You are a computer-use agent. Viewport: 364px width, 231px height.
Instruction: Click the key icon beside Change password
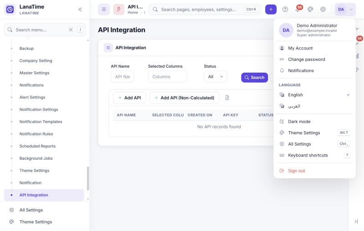pos(282,59)
